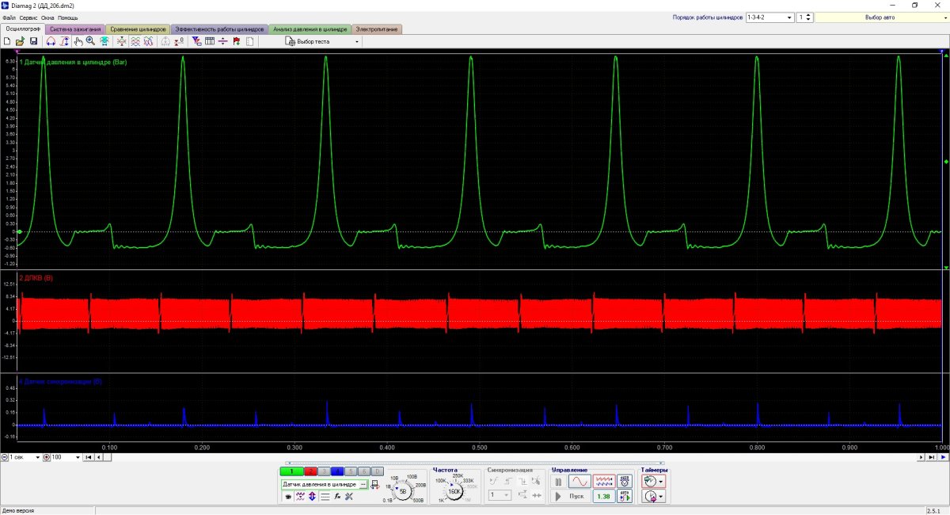950x515 pixels.
Task: Toggle blue channel 4 button
Action: [x=337, y=471]
